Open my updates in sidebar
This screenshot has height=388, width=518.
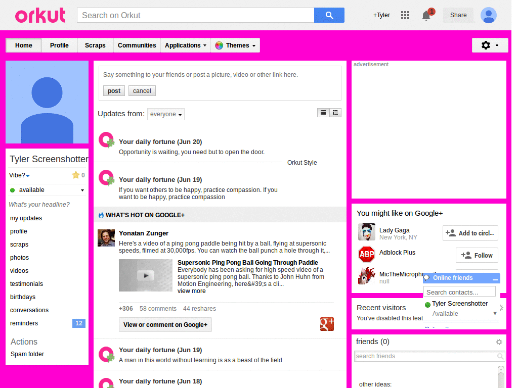coord(26,218)
